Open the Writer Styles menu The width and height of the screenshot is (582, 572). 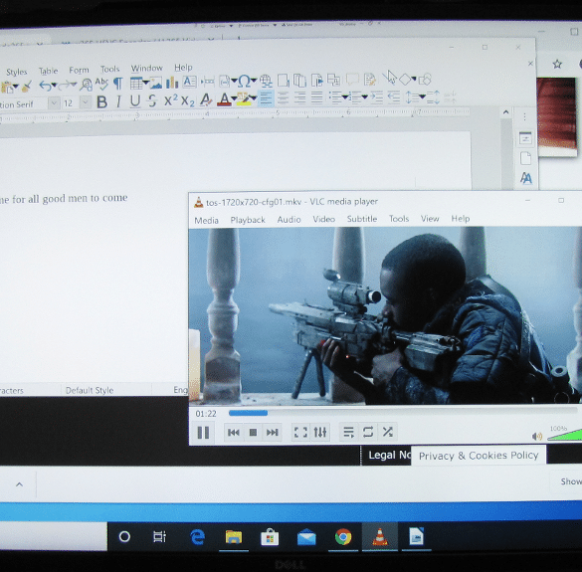(16, 72)
